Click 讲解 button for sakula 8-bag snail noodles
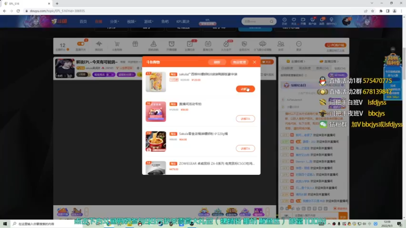This screenshot has height=228, width=406. click(245, 89)
